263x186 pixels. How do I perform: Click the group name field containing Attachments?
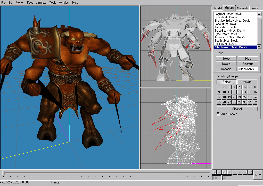point(248,69)
